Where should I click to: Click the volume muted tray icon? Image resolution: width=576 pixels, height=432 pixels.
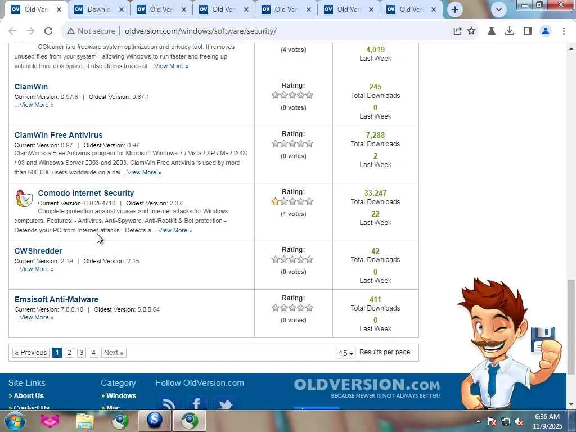point(519,422)
